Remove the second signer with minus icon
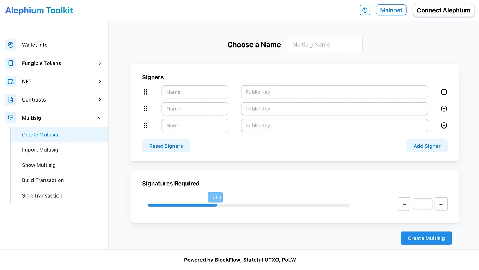The image size is (479, 270). 444,109
